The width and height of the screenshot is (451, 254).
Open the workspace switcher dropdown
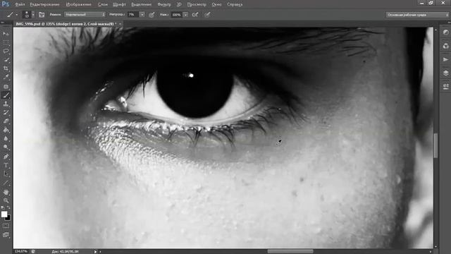417,15
